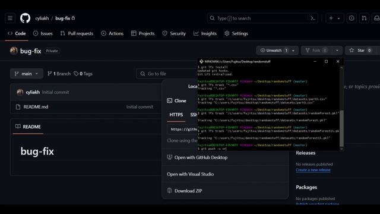Click the Fork button
This screenshot has height=214, width=380.
(x=316, y=51)
